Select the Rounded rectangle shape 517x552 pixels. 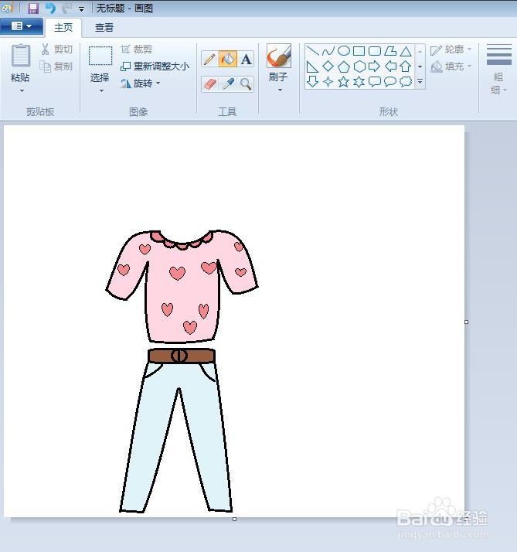375,51
